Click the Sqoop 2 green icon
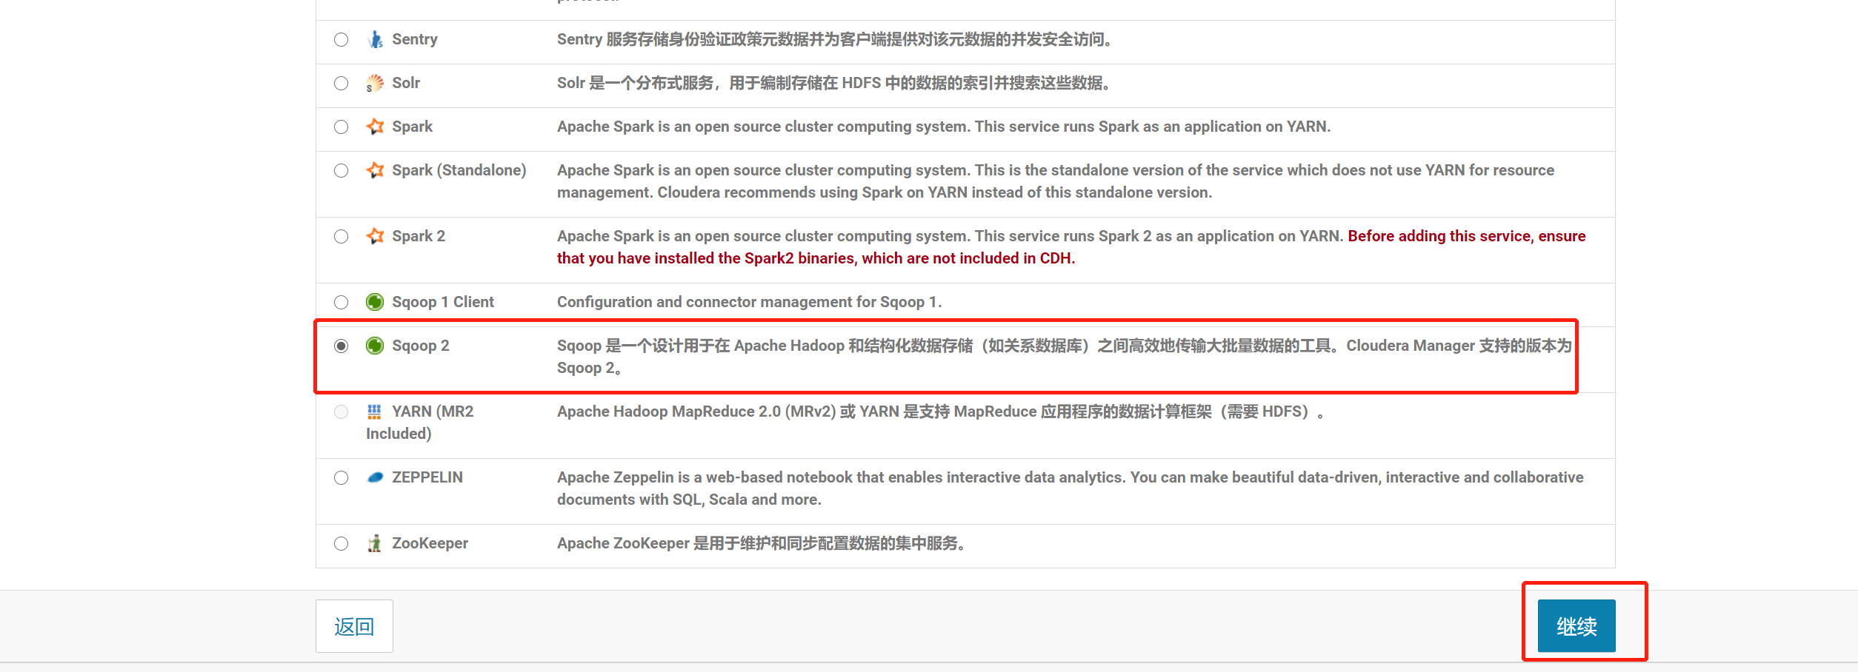 [376, 346]
